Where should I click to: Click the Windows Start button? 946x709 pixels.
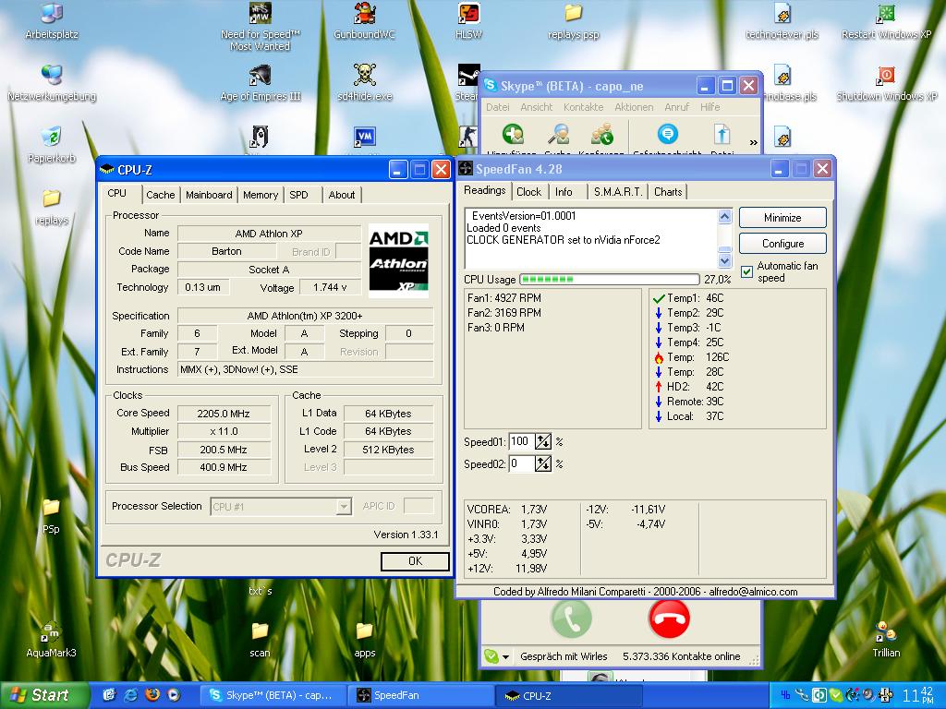point(44,695)
